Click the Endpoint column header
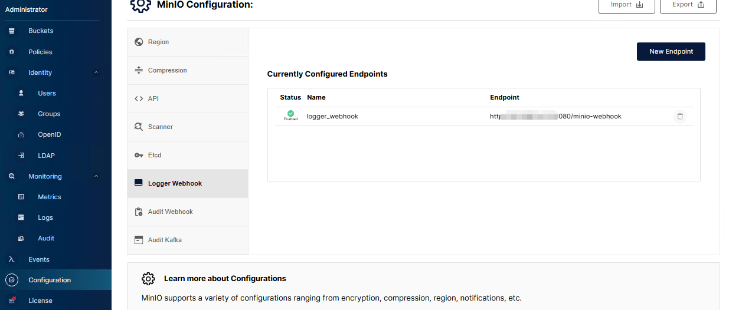 pos(505,97)
